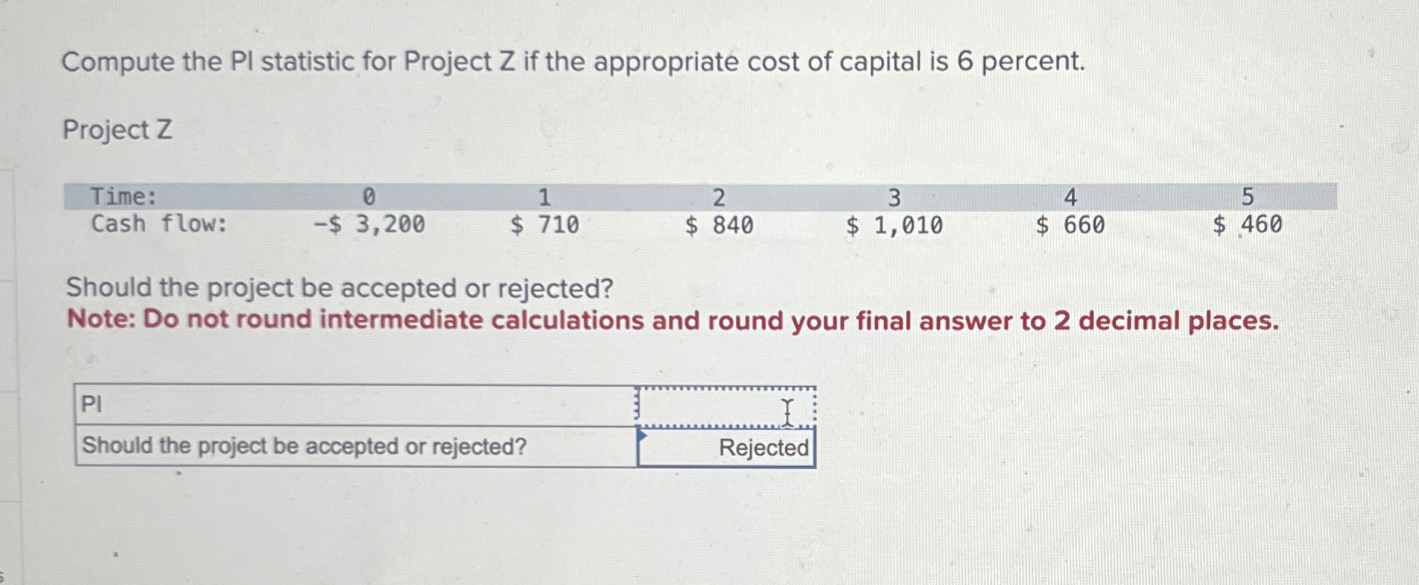
Task: Click the $1,010 cash flow value
Action: [895, 223]
